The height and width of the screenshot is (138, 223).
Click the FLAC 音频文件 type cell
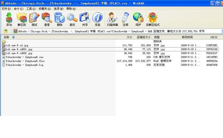point(162,61)
